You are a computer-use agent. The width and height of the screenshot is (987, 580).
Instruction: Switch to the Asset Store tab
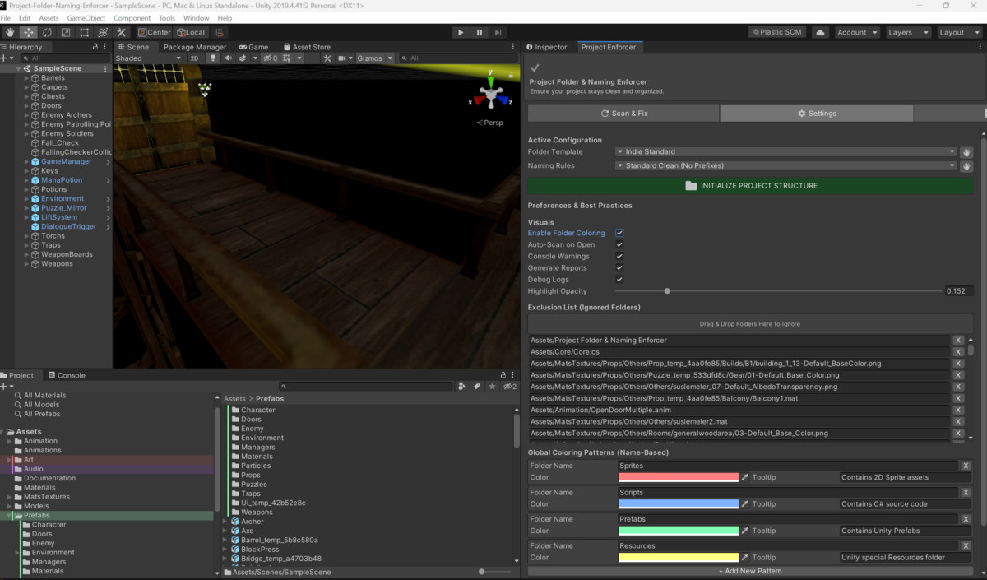[306, 47]
